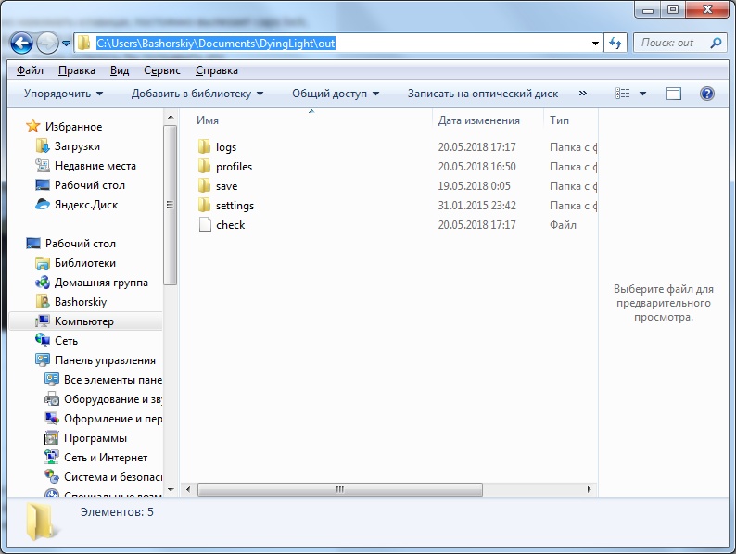
Task: Click the Forward navigation arrow button
Action: [x=47, y=43]
